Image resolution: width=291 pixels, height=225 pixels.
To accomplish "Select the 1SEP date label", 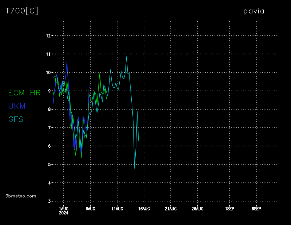I will (230, 209).
